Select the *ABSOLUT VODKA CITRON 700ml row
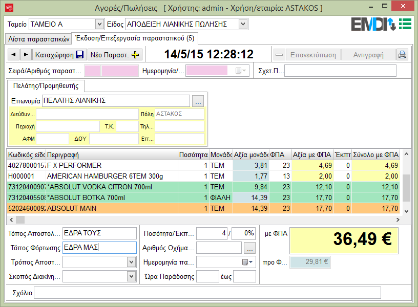 tap(203, 187)
